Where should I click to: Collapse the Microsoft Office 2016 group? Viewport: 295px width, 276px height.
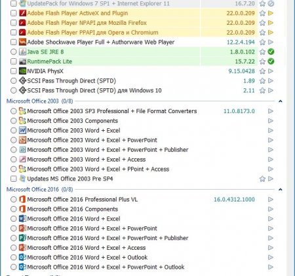[x=280, y=190]
